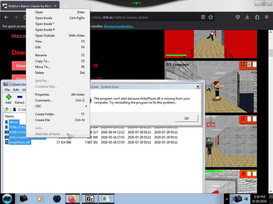
Task: Click the page scrollbar down arrow
Action: tap(270, 191)
